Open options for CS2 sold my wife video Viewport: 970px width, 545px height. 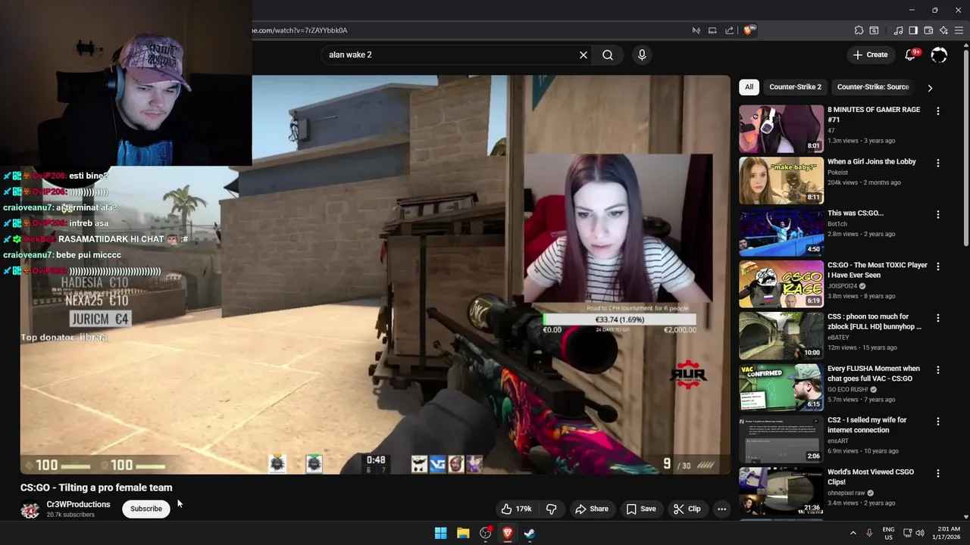pos(938,421)
